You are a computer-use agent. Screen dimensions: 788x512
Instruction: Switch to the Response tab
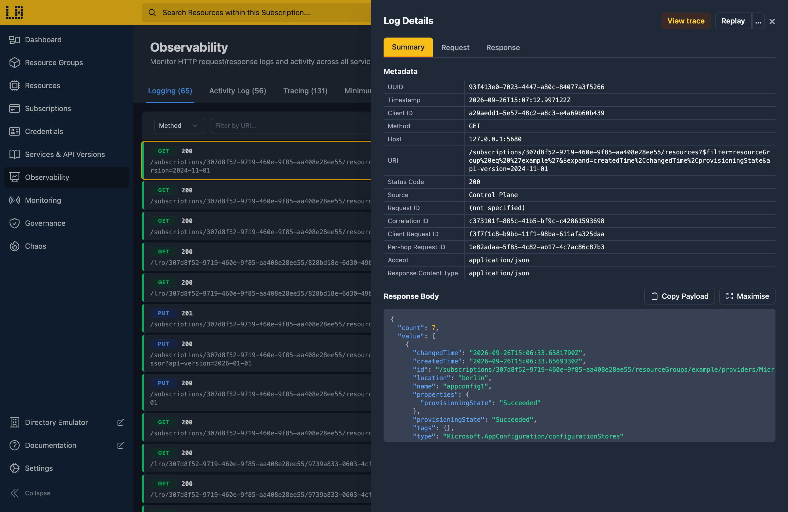pos(503,47)
